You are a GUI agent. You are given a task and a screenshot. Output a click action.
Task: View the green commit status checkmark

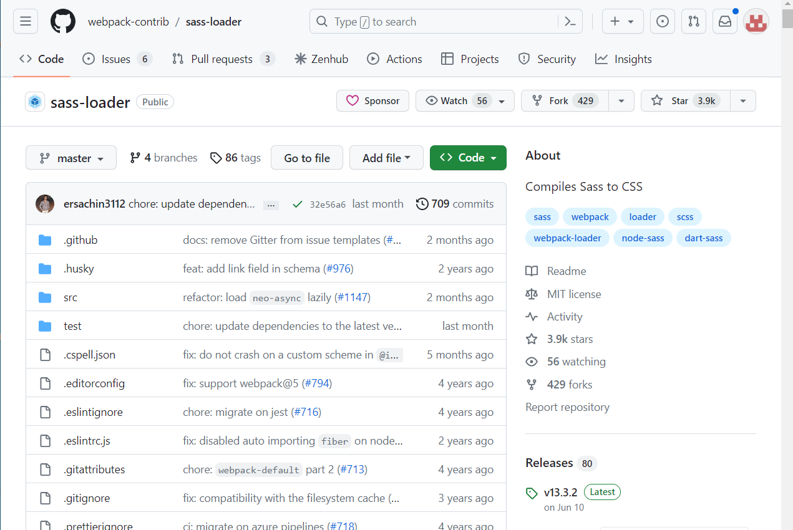pos(298,205)
